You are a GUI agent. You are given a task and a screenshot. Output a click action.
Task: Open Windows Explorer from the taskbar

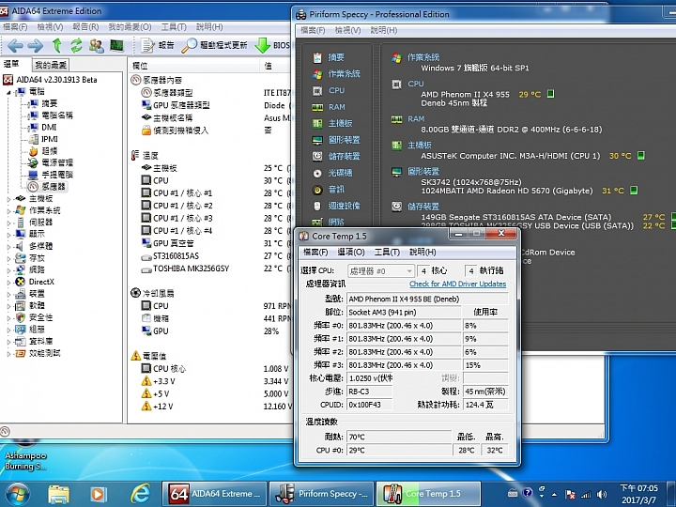click(x=58, y=494)
